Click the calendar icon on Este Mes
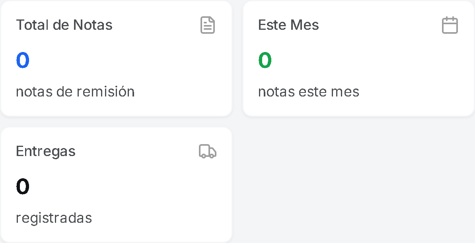The width and height of the screenshot is (475, 243). click(x=450, y=25)
